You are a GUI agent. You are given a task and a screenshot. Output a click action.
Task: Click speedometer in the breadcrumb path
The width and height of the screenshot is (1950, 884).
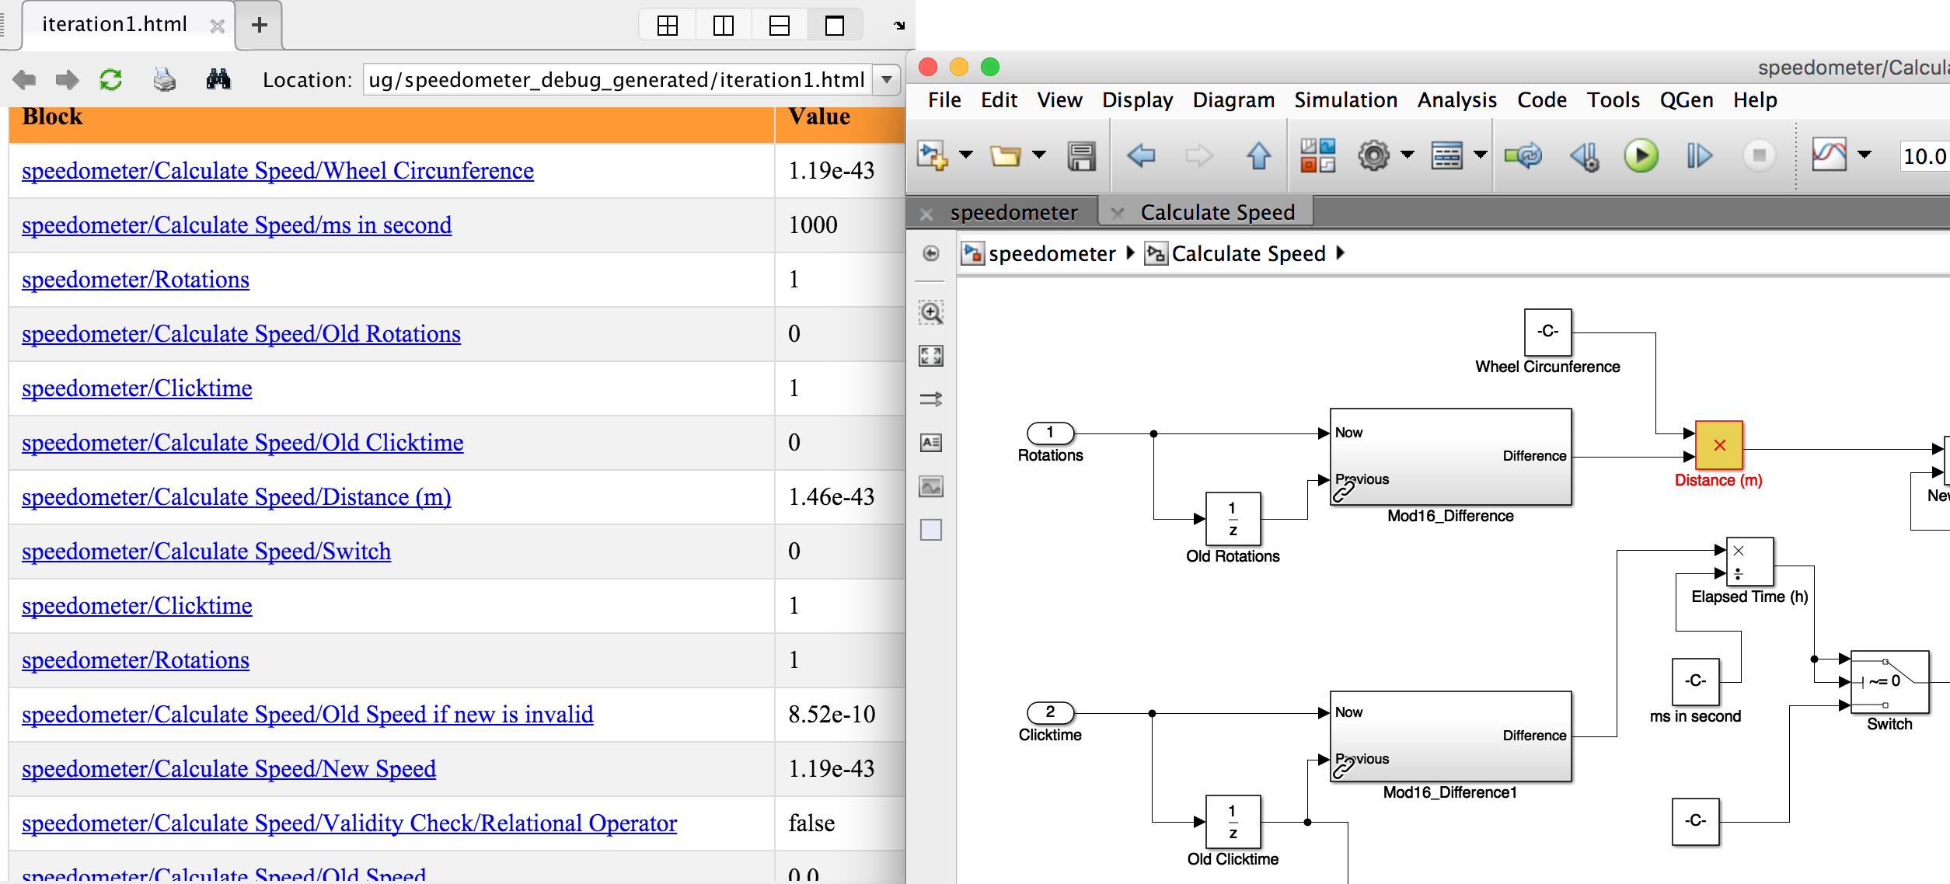click(x=1052, y=254)
